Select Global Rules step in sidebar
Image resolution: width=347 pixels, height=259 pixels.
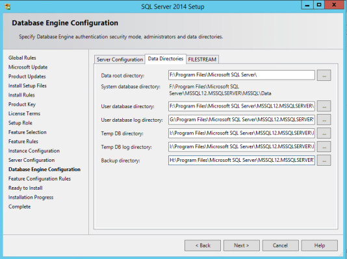[22, 58]
